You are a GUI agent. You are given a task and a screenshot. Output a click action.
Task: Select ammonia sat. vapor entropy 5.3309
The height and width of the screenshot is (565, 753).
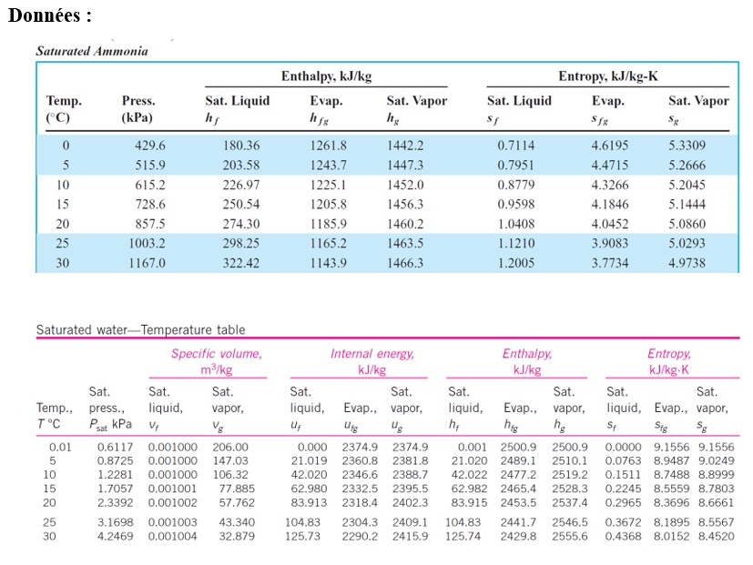point(686,146)
